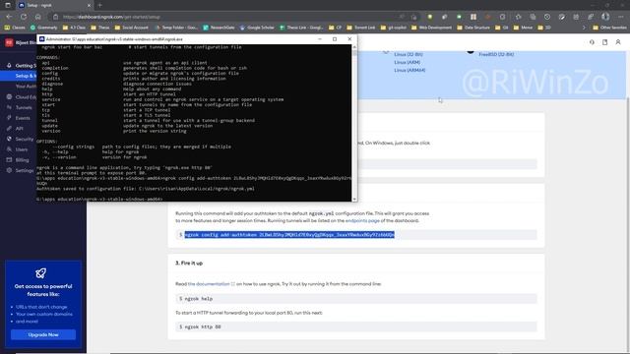Click the Upgrade Now button
630x354 pixels.
coord(43,334)
